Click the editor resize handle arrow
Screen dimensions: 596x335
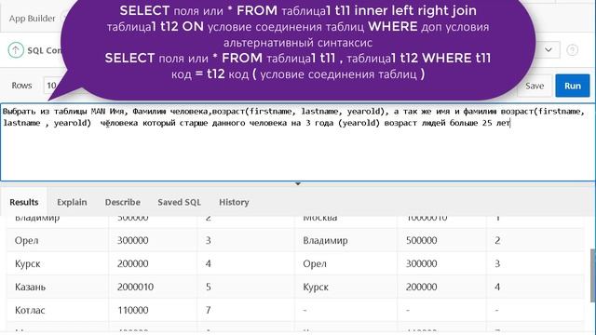tap(298, 184)
